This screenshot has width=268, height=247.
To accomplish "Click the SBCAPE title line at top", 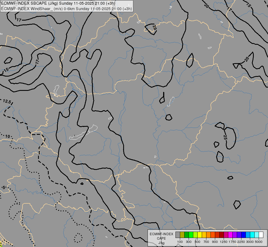I will tap(58, 3).
